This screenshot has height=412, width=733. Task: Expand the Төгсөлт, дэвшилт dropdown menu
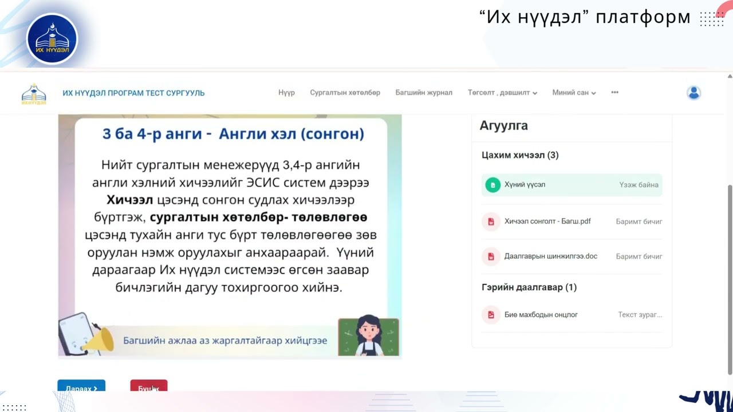point(502,93)
